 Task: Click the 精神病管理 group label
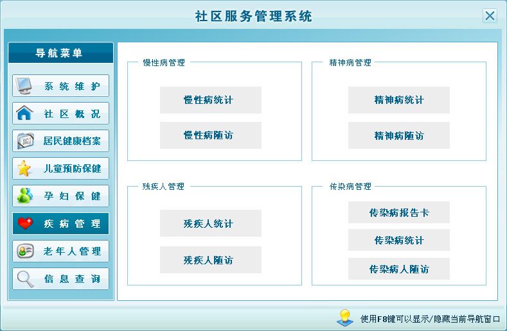(x=350, y=62)
